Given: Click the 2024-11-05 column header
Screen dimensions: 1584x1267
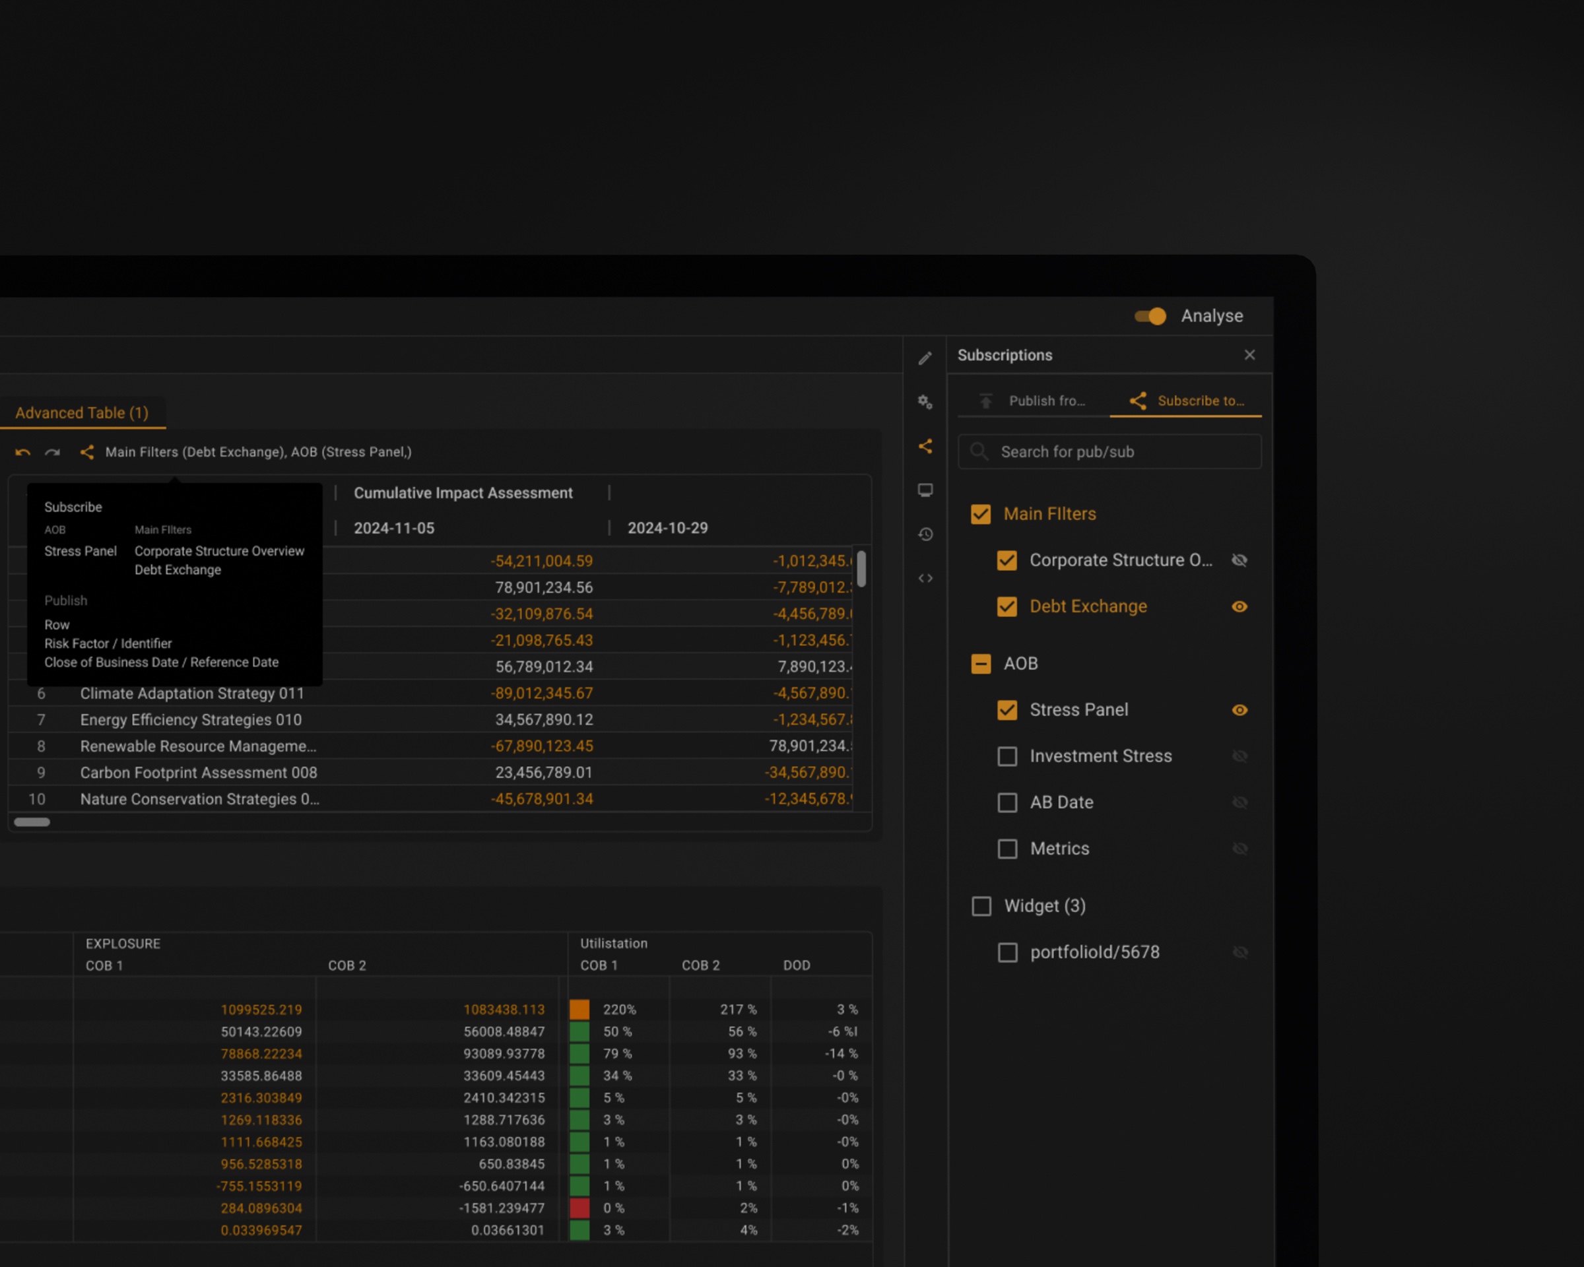Looking at the screenshot, I should [394, 528].
